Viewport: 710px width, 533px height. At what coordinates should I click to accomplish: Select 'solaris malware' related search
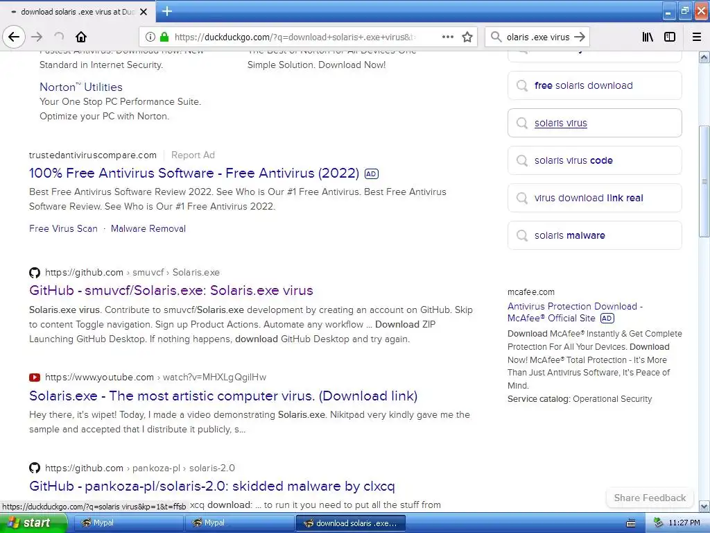coord(594,235)
